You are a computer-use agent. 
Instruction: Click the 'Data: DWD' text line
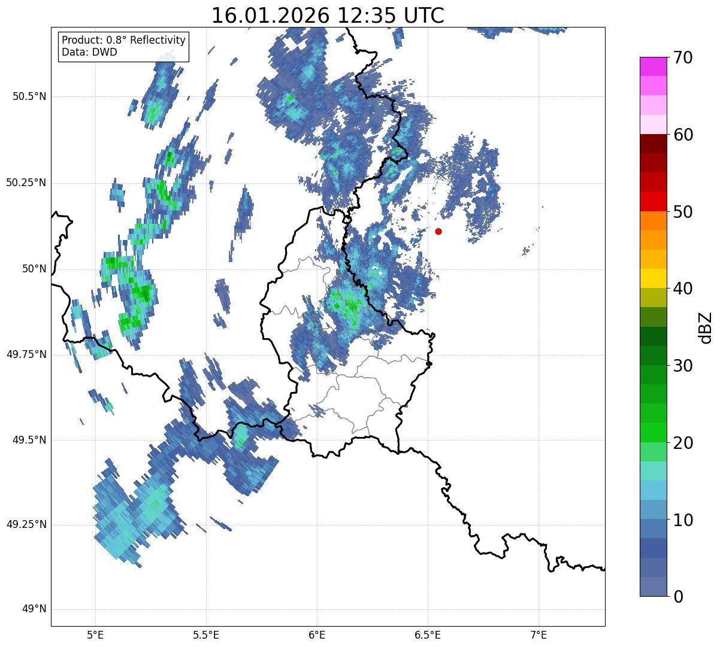pos(89,52)
